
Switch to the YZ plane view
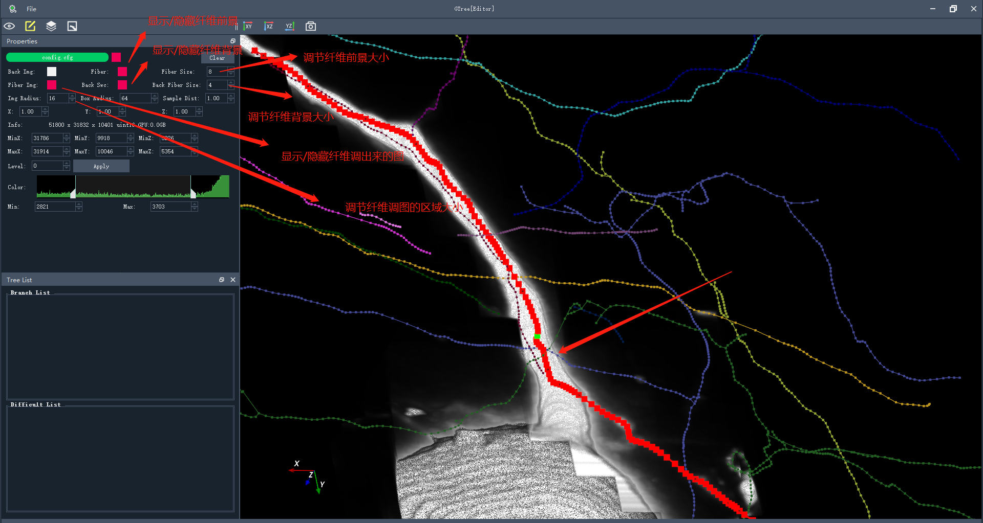pyautogui.click(x=290, y=26)
